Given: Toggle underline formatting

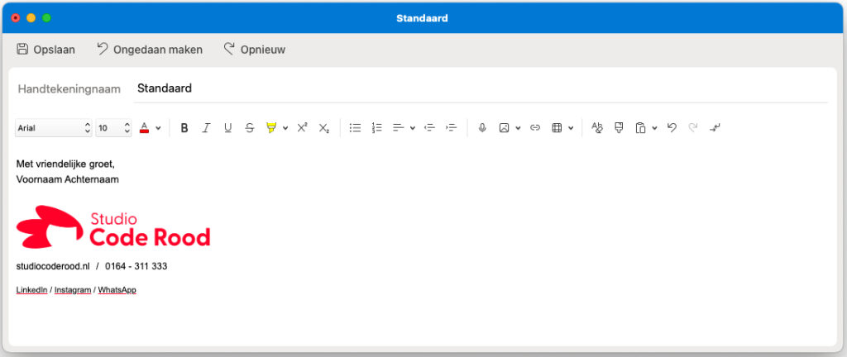Looking at the screenshot, I should coord(227,128).
